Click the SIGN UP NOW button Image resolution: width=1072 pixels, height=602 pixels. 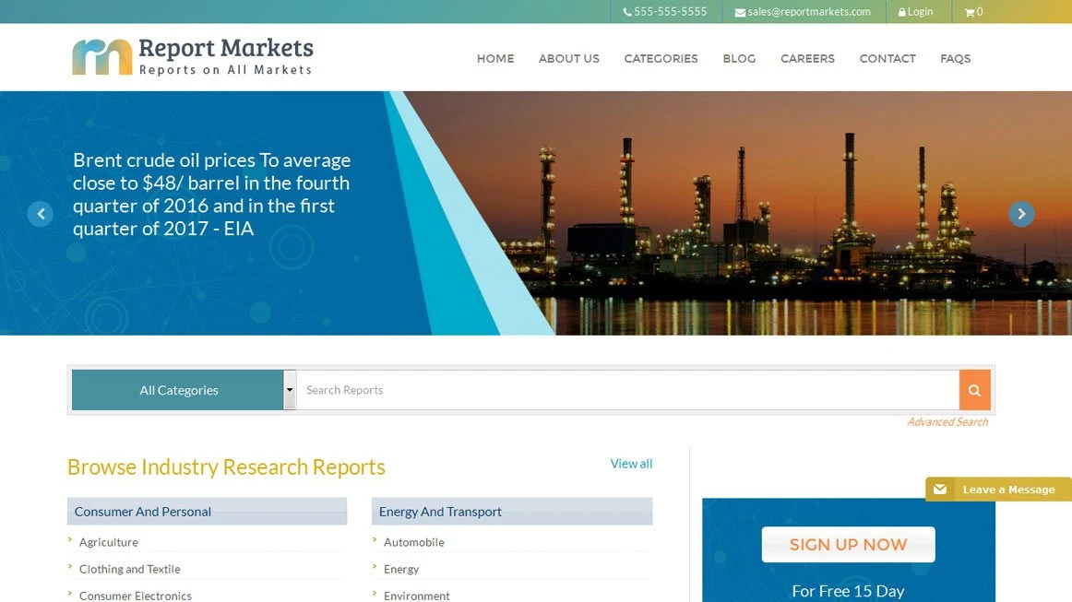click(848, 545)
